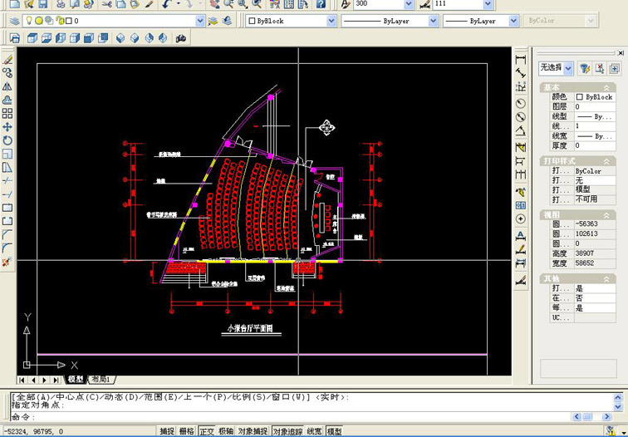Toggle 极轴 polar tracking in status bar
Viewport: 628px width, 437px height.
coord(226,431)
